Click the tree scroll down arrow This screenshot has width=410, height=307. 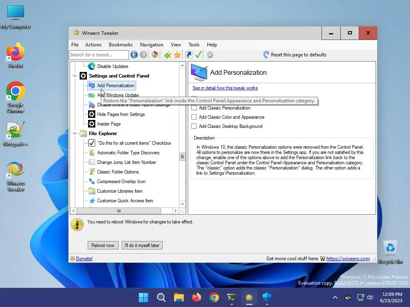182,204
